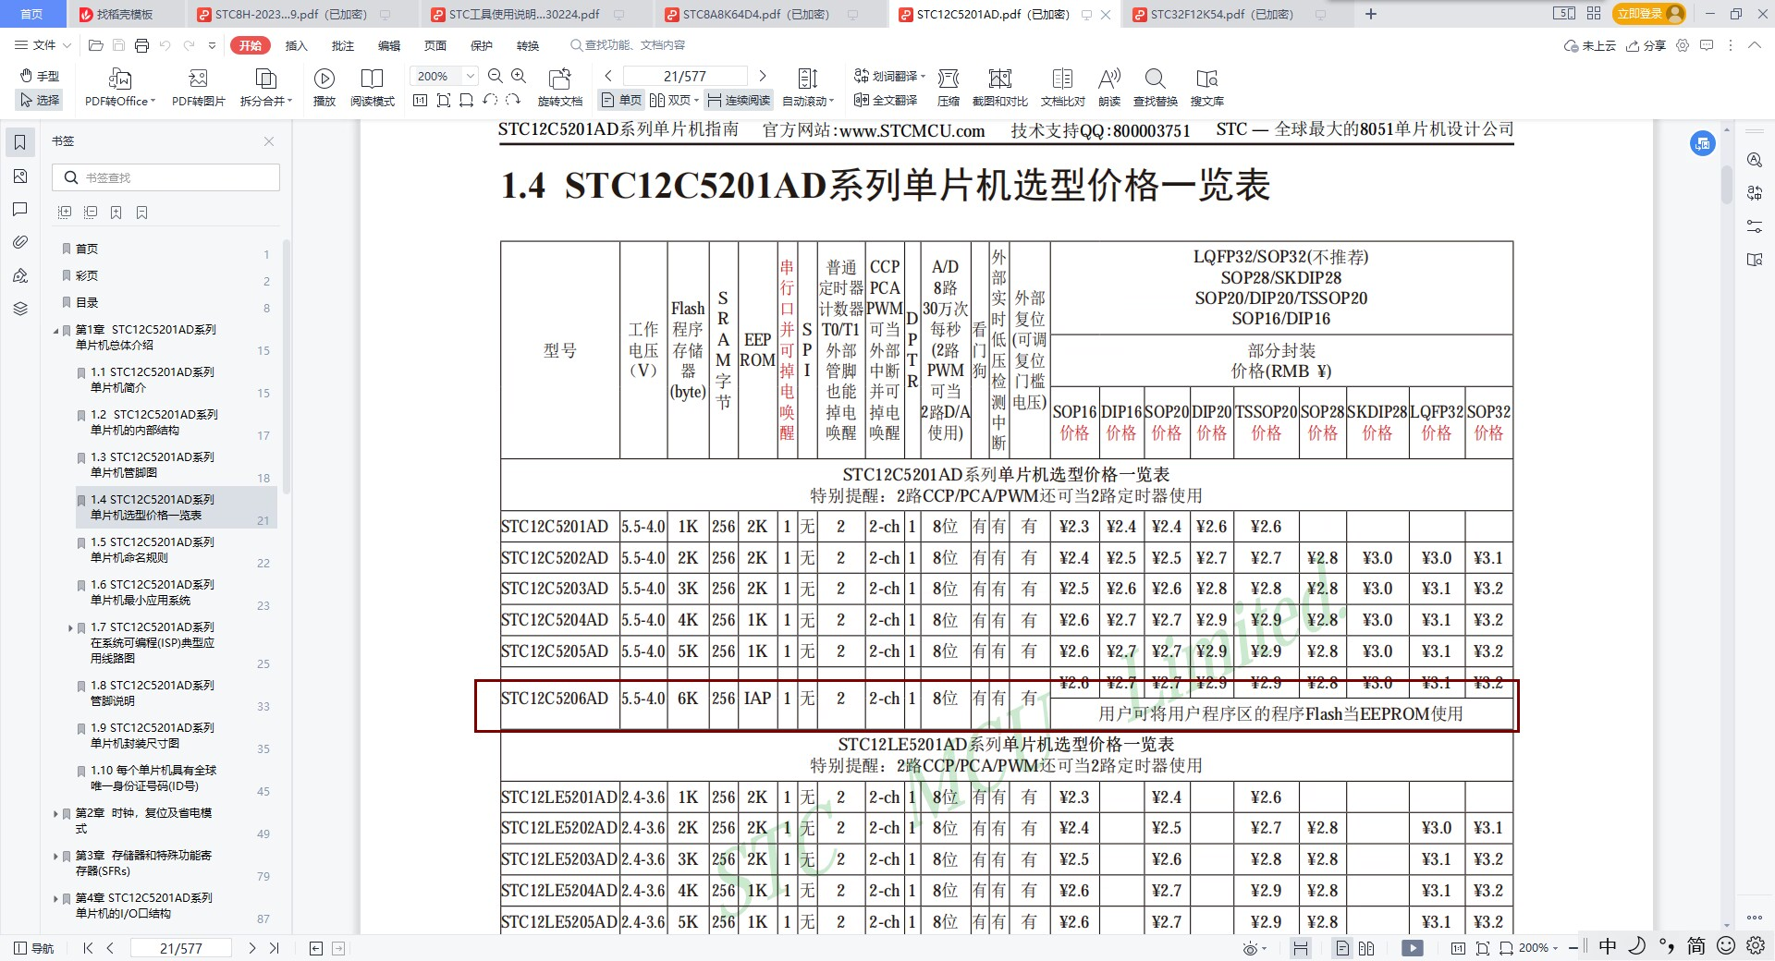Open quick access toolbar customize dropdown
The height and width of the screenshot is (961, 1775).
(x=212, y=45)
